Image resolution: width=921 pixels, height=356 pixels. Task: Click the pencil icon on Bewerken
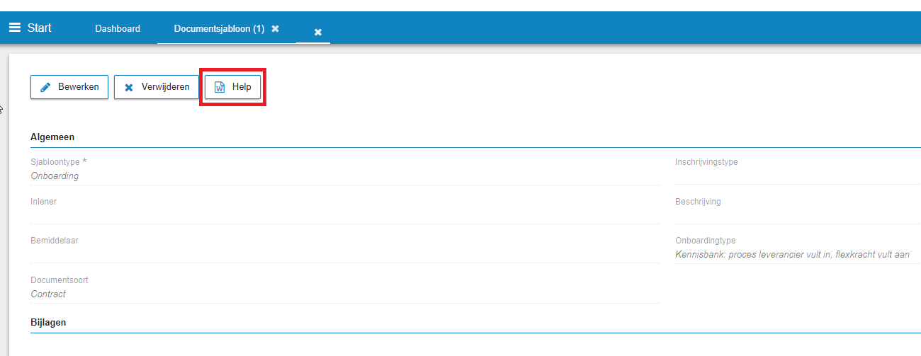46,88
